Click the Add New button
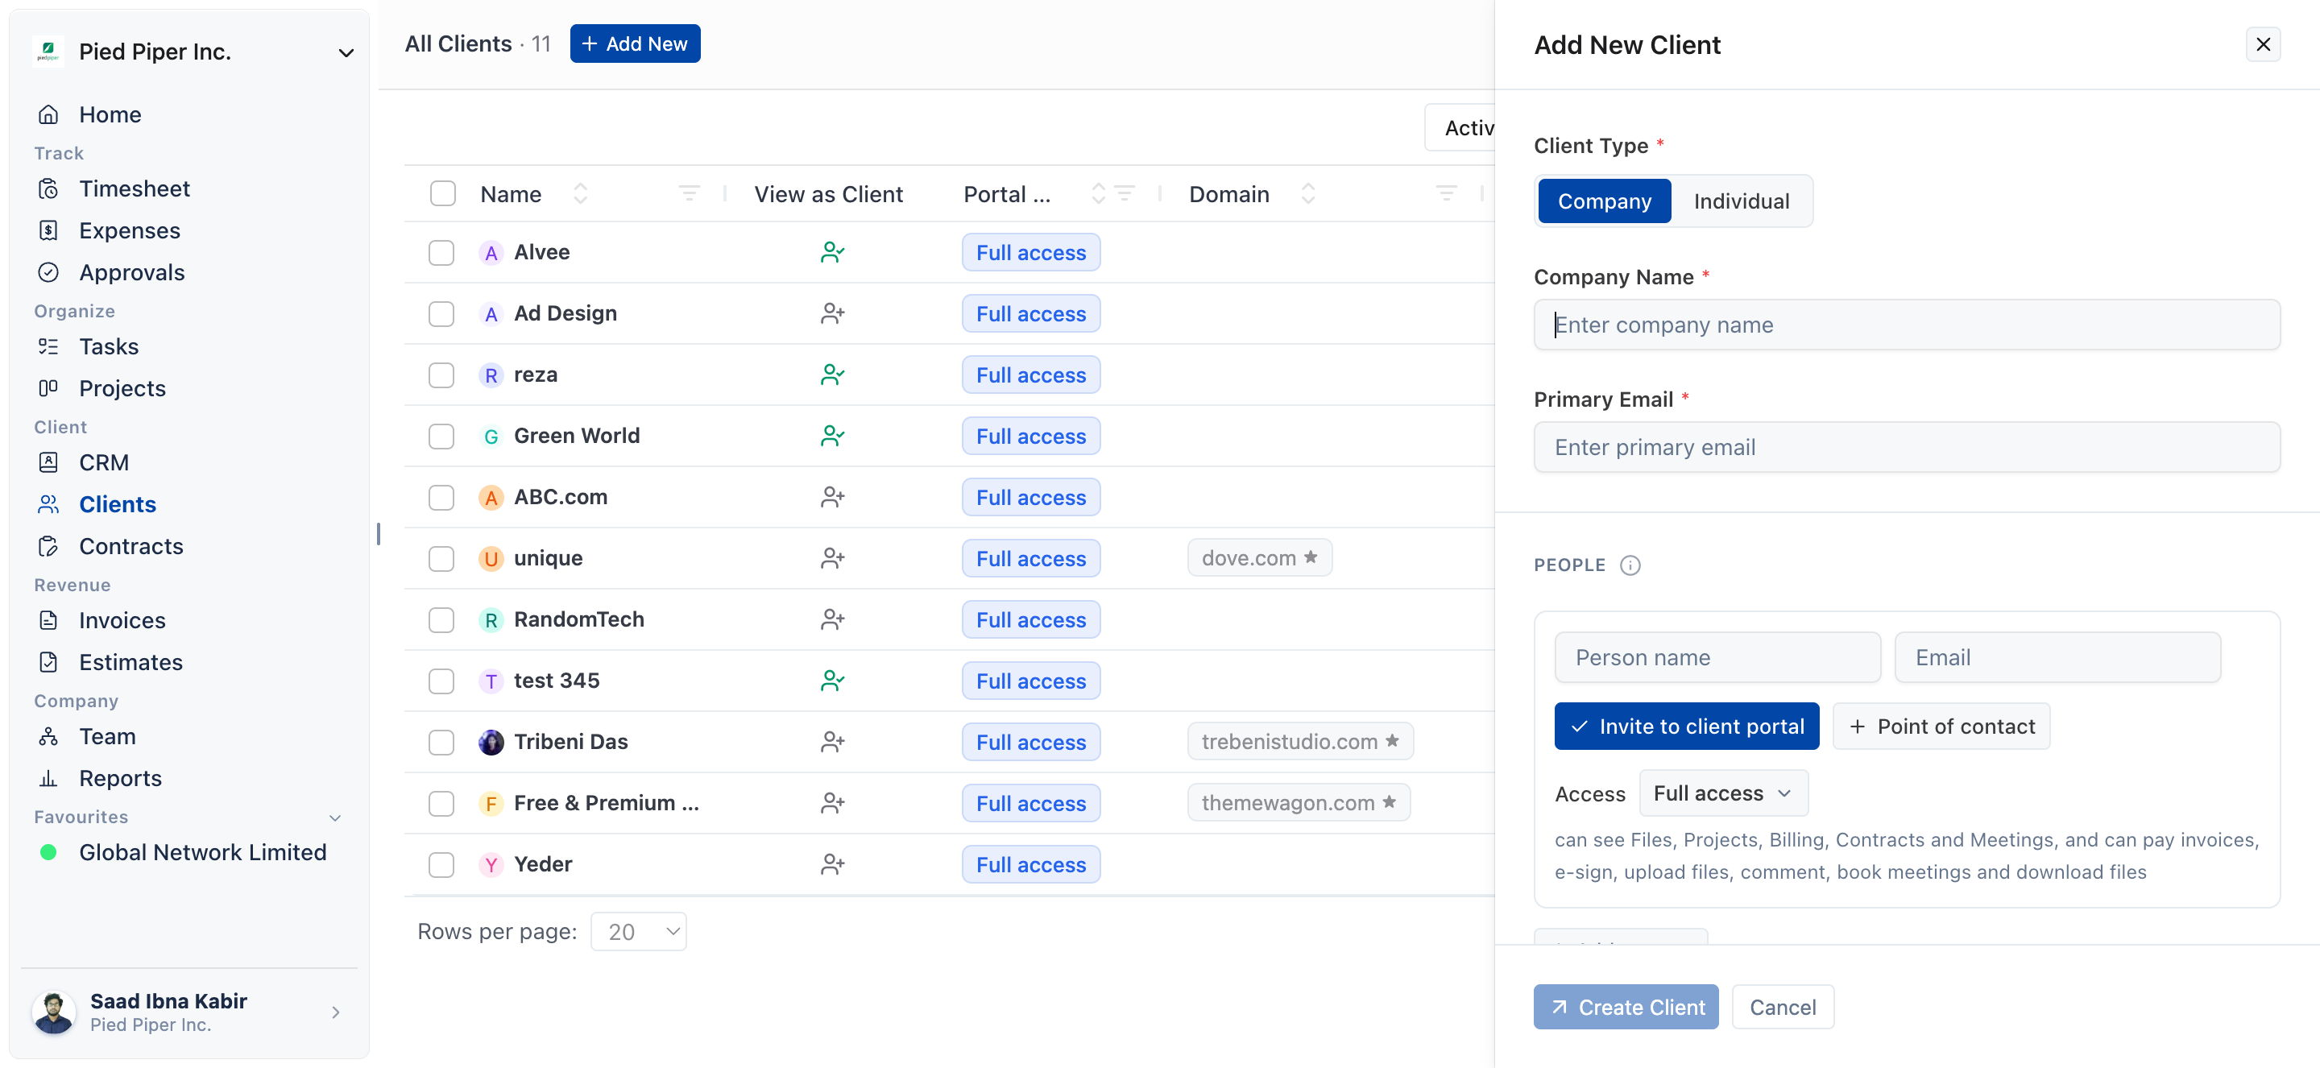 pos(635,43)
